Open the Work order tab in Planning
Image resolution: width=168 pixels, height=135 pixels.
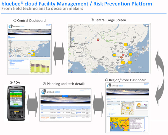(44, 96)
